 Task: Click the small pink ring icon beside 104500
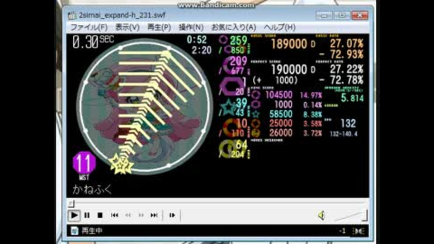point(256,95)
